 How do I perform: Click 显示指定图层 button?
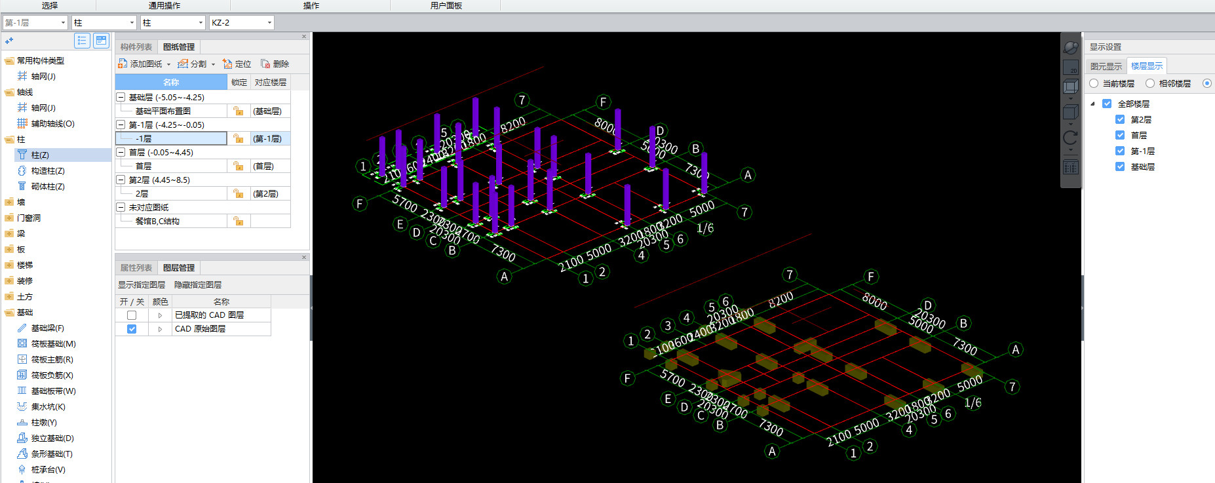click(x=142, y=285)
